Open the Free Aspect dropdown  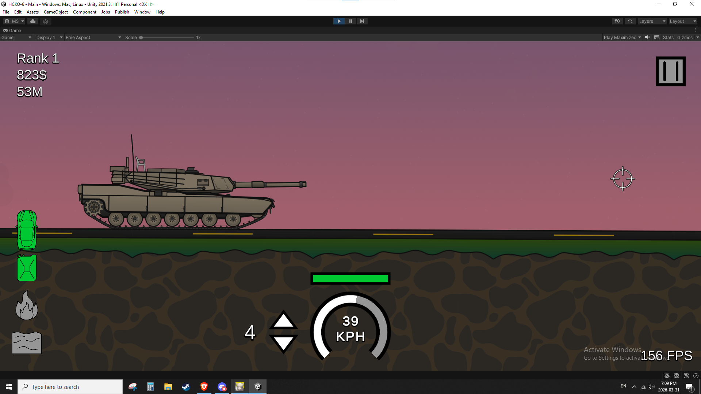(93, 37)
